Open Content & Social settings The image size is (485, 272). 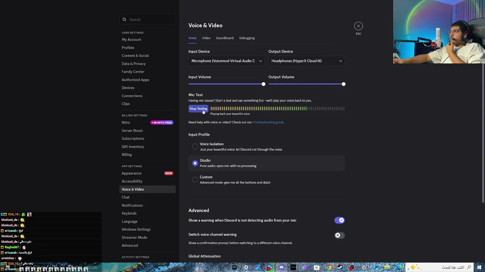135,56
